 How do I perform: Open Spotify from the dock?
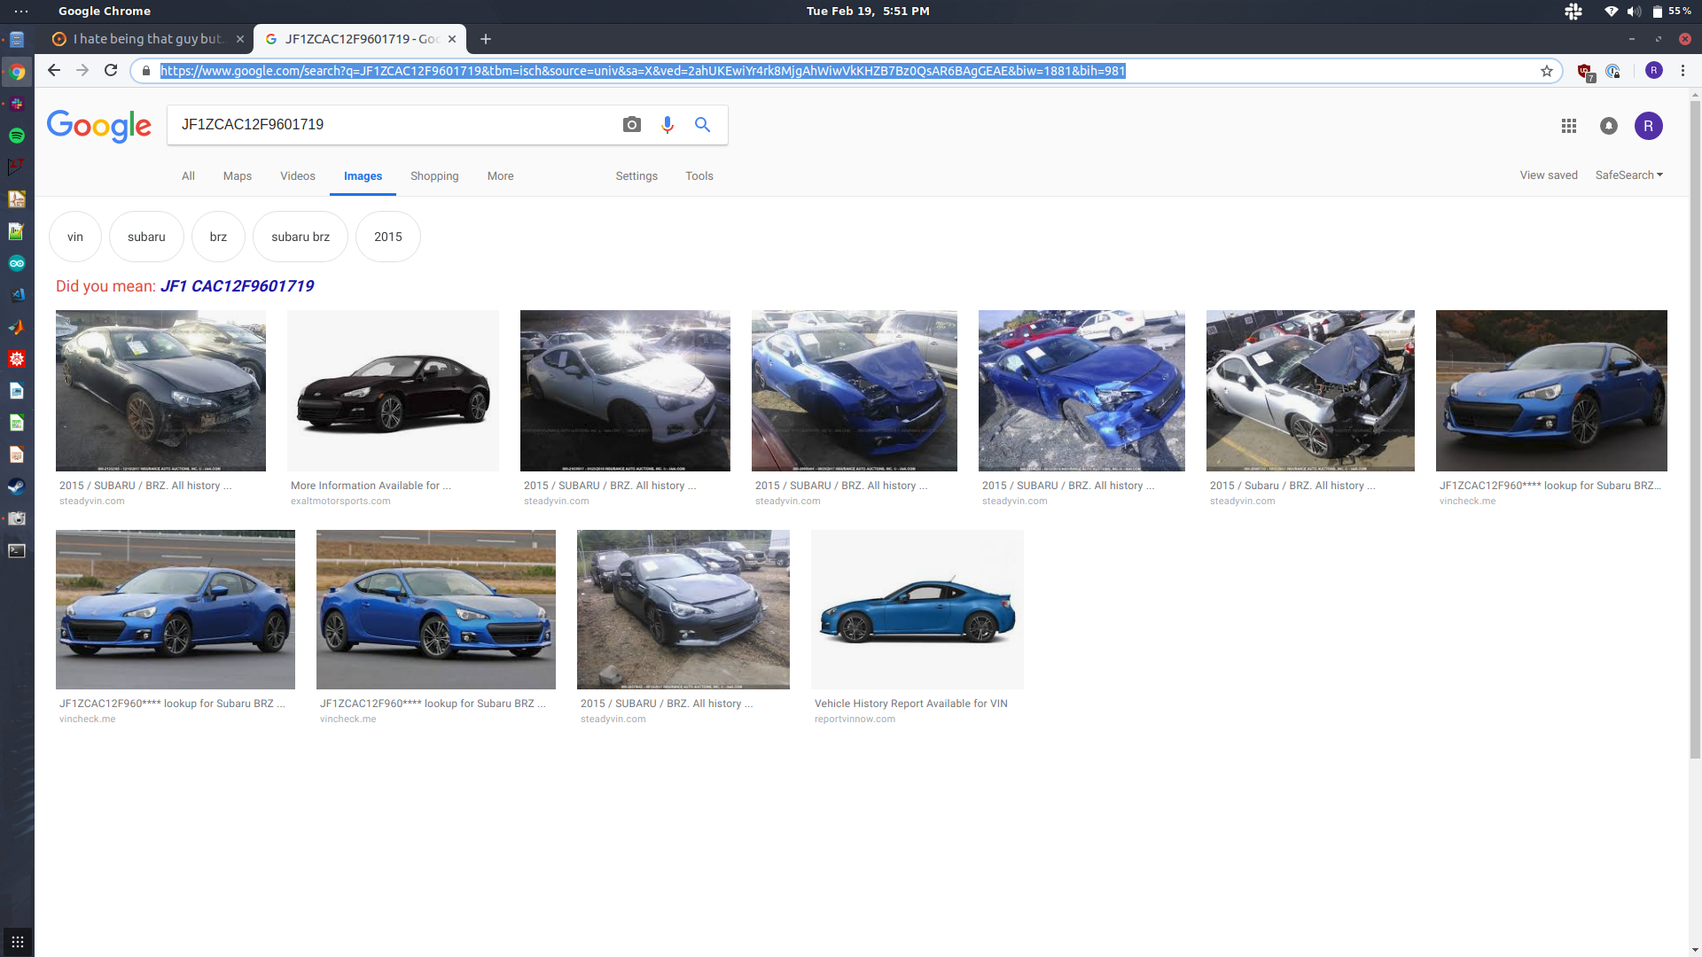click(x=17, y=136)
